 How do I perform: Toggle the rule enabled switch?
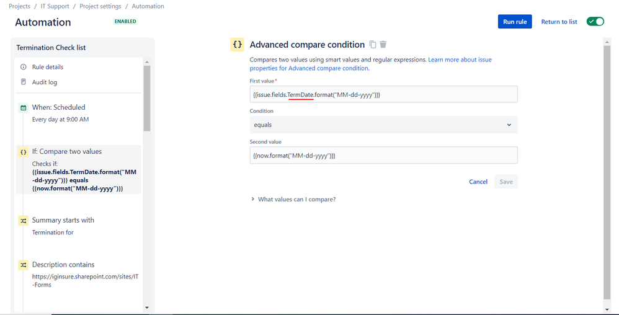[x=595, y=21]
